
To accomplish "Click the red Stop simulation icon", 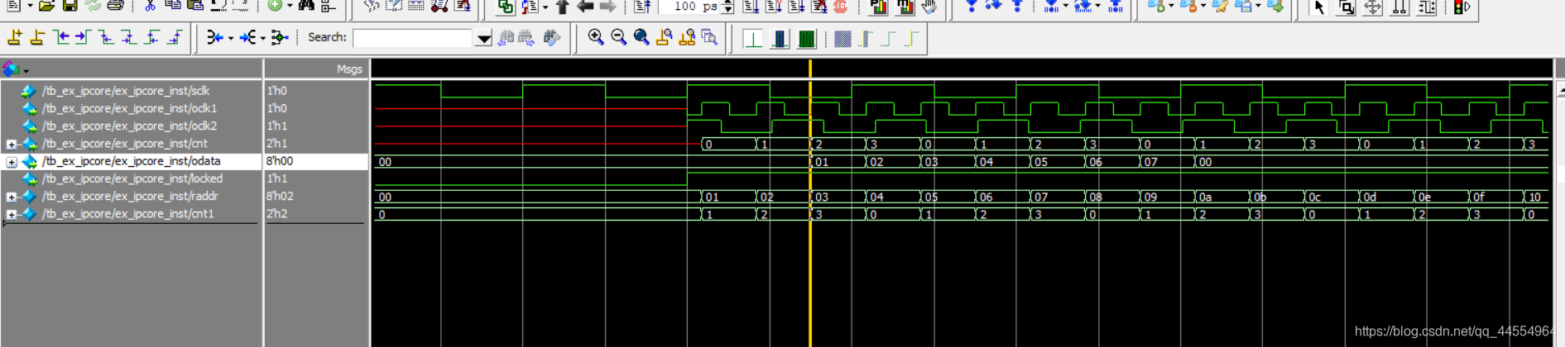I will 841,7.
